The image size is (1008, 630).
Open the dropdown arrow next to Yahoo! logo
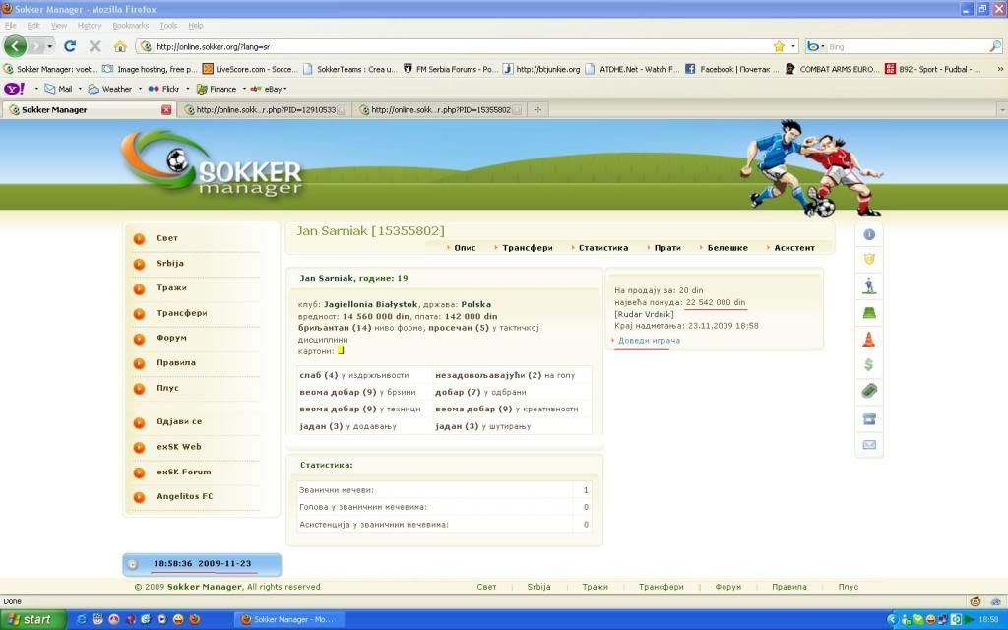coord(36,89)
